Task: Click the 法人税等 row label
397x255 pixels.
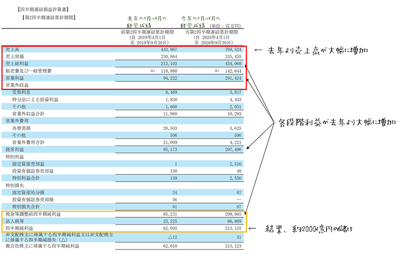Action: tap(15, 221)
